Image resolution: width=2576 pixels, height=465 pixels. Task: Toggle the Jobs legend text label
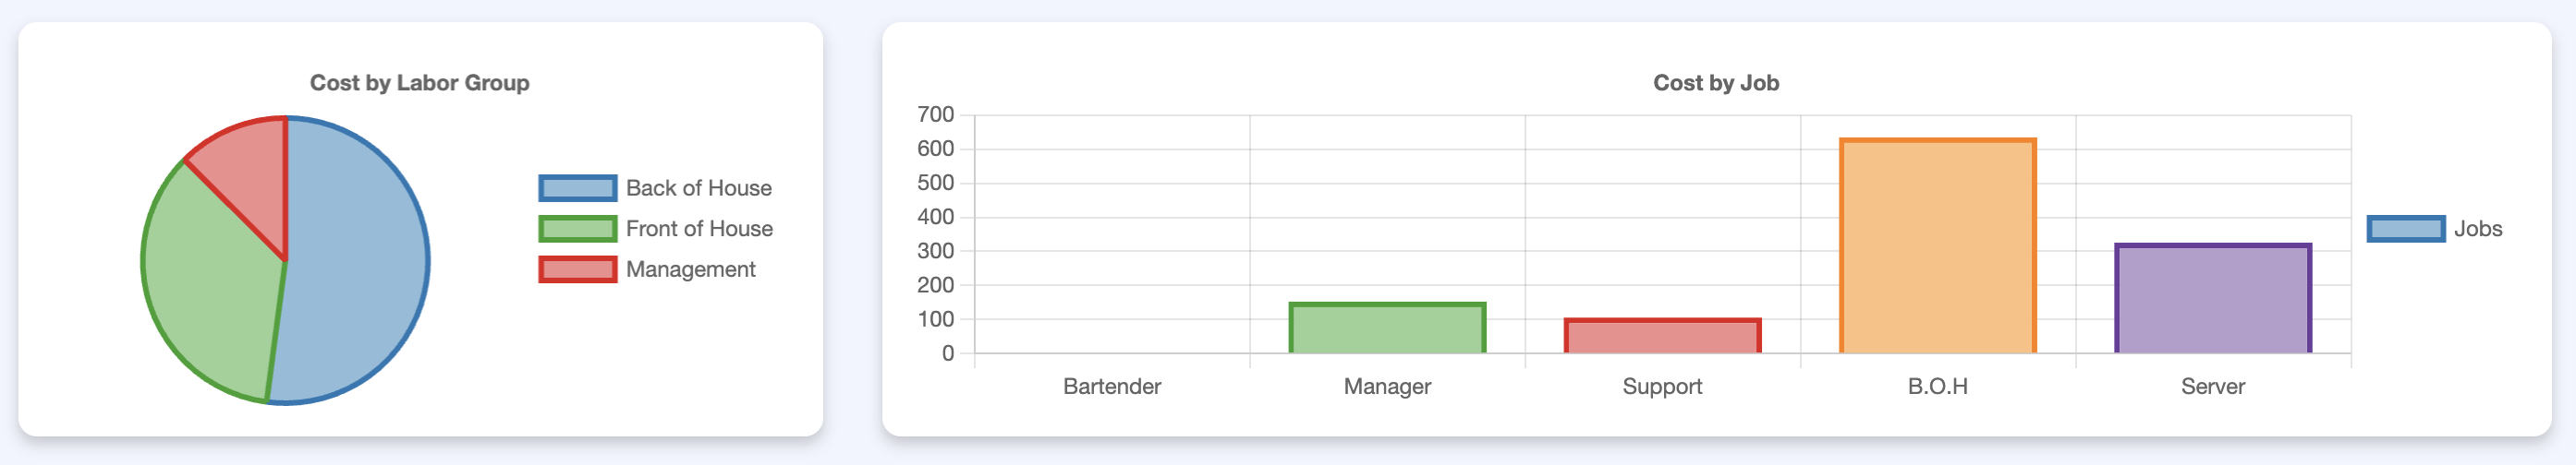point(2477,229)
